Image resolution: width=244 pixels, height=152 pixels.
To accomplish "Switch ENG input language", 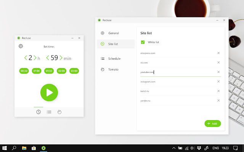I will pos(215,148).
